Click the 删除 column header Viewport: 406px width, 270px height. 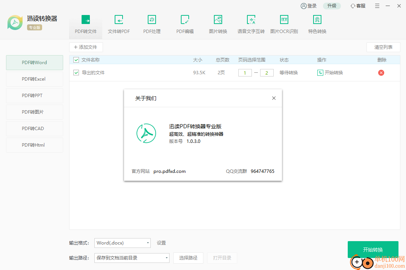coord(382,60)
